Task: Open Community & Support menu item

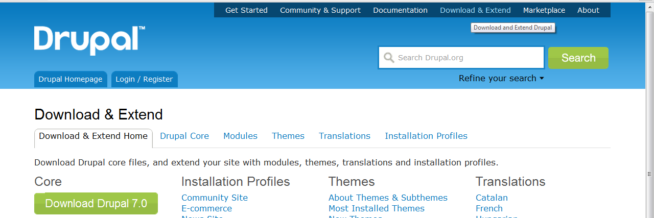Action: click(x=320, y=10)
